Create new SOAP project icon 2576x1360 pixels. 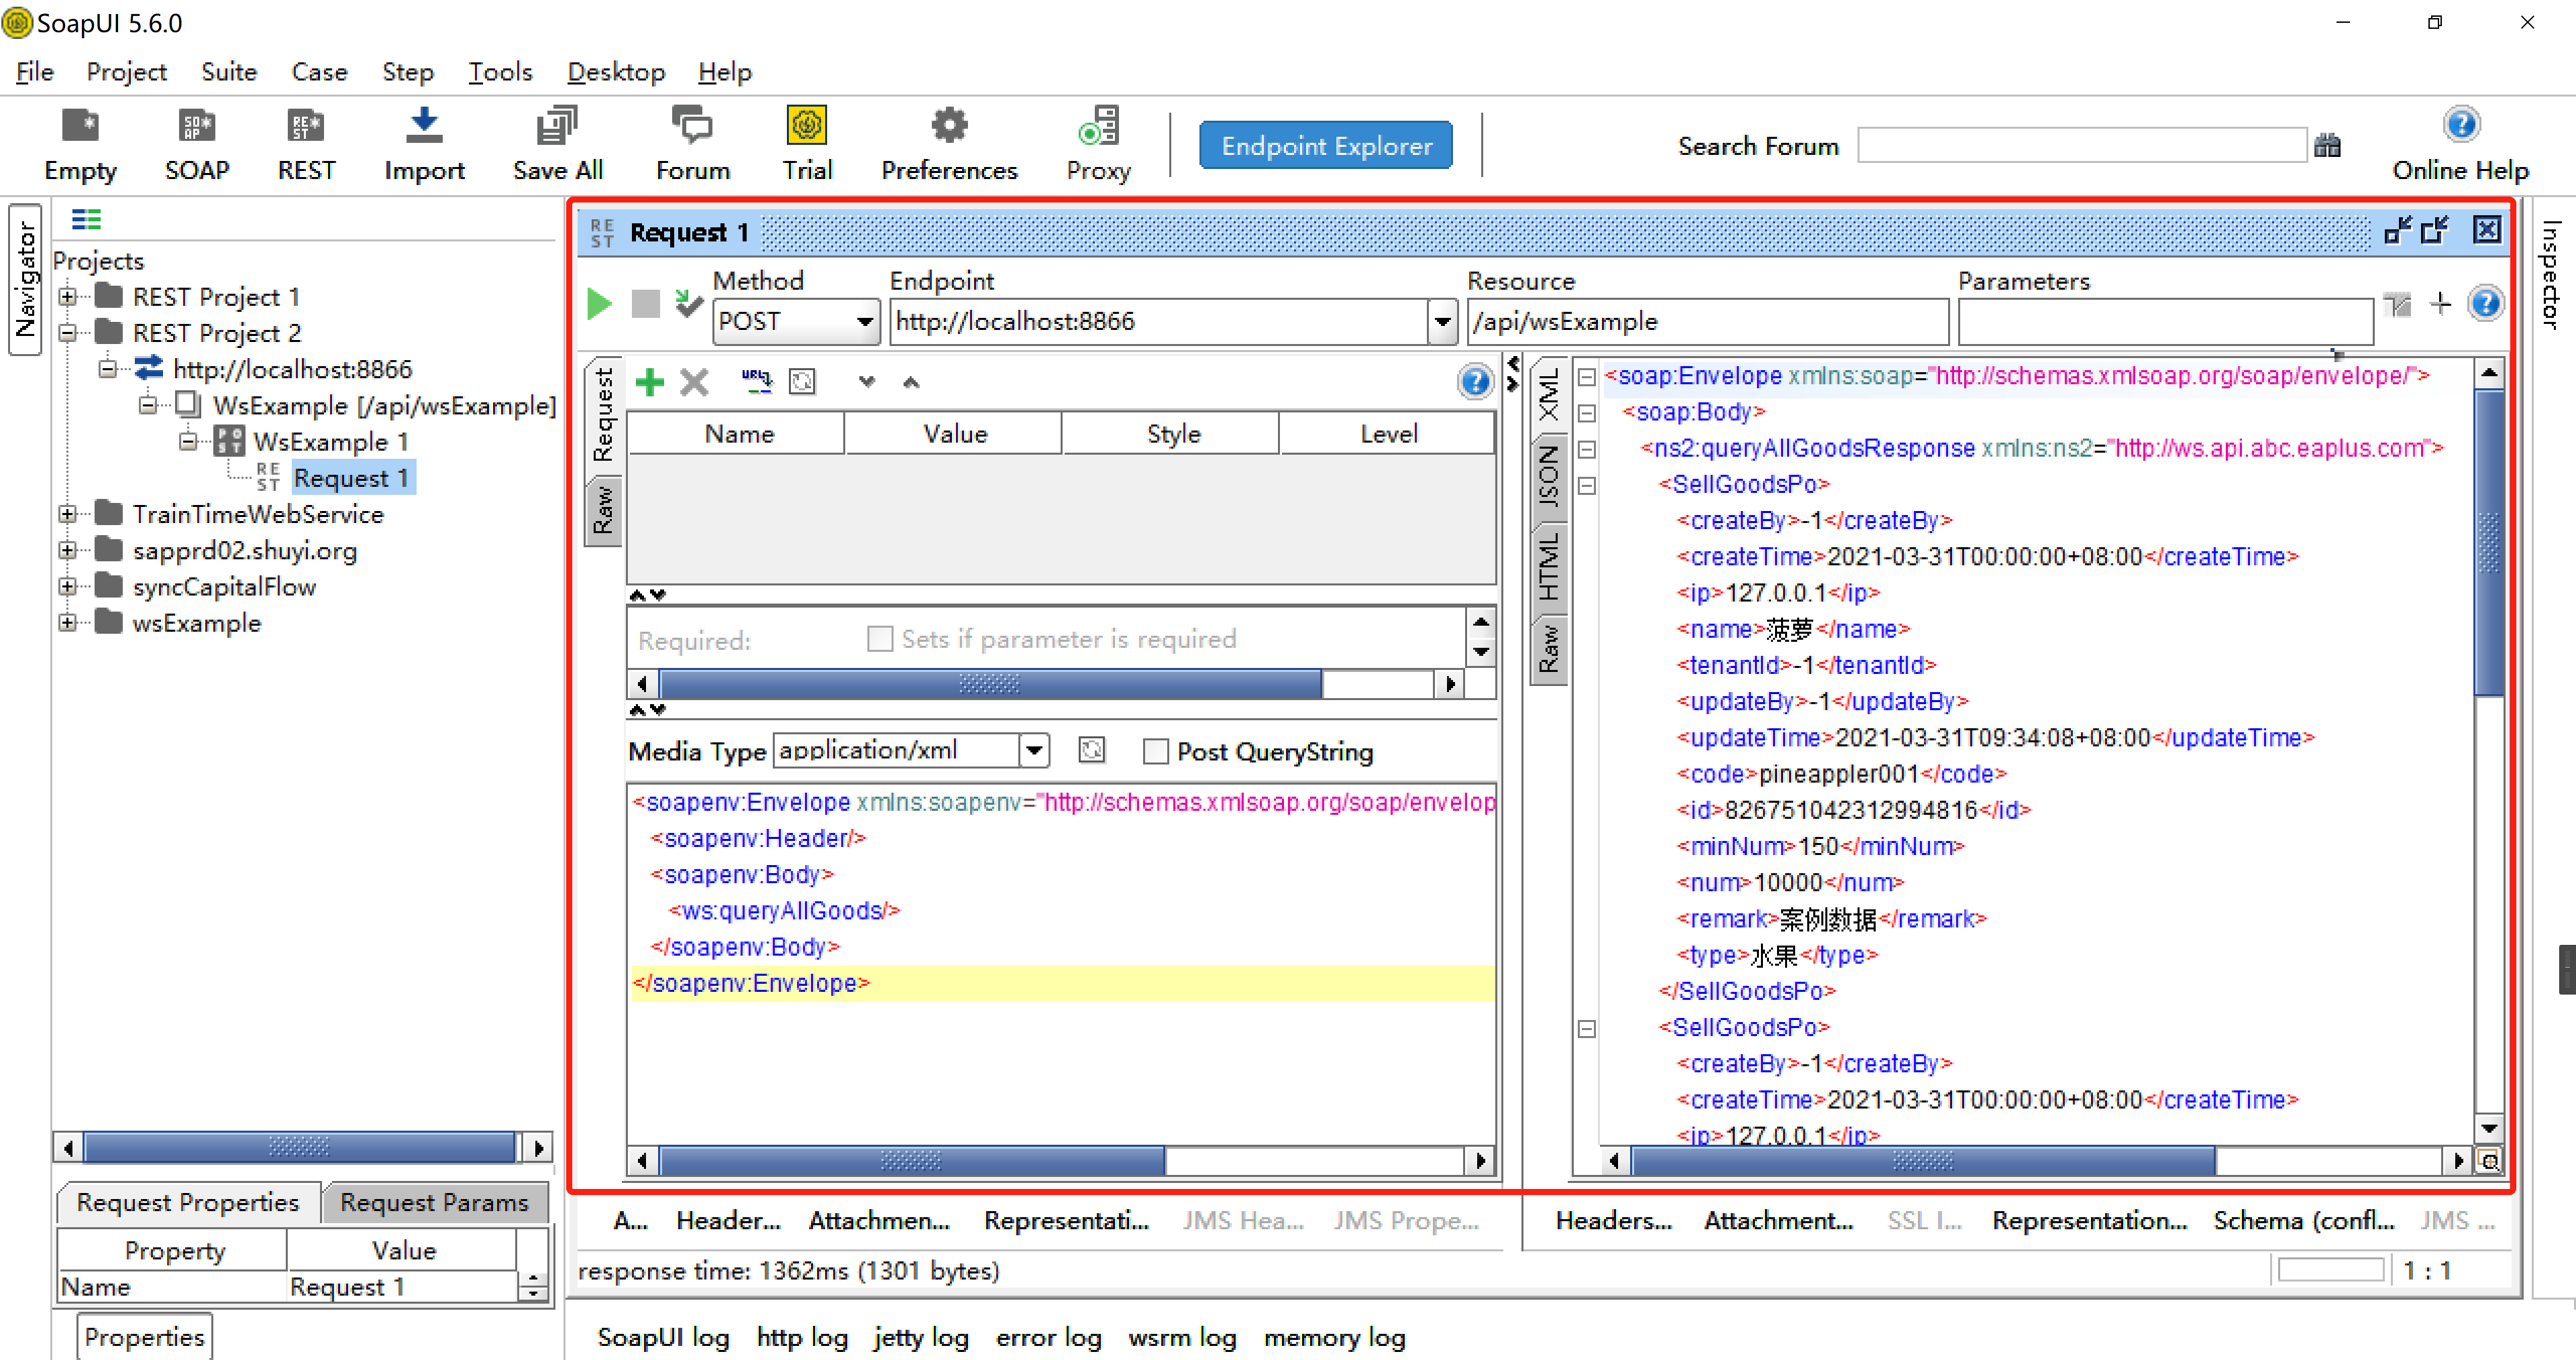coord(196,127)
